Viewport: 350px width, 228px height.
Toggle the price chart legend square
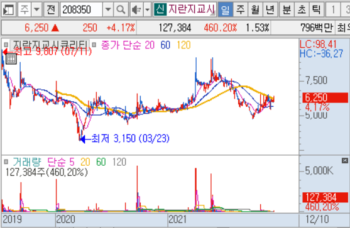click(x=6, y=45)
